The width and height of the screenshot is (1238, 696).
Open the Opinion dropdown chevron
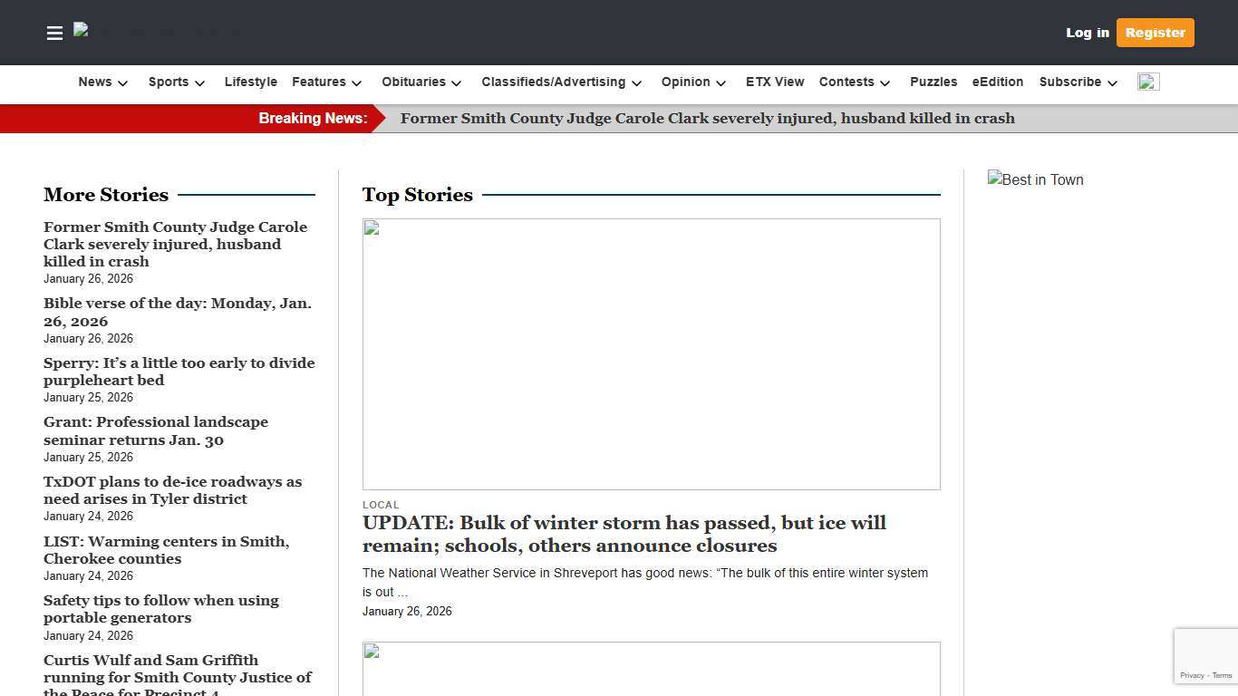click(x=721, y=82)
